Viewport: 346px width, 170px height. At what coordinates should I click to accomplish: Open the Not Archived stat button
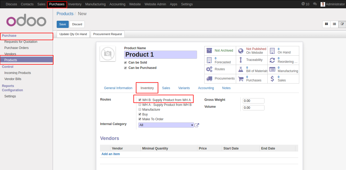coord(220,51)
